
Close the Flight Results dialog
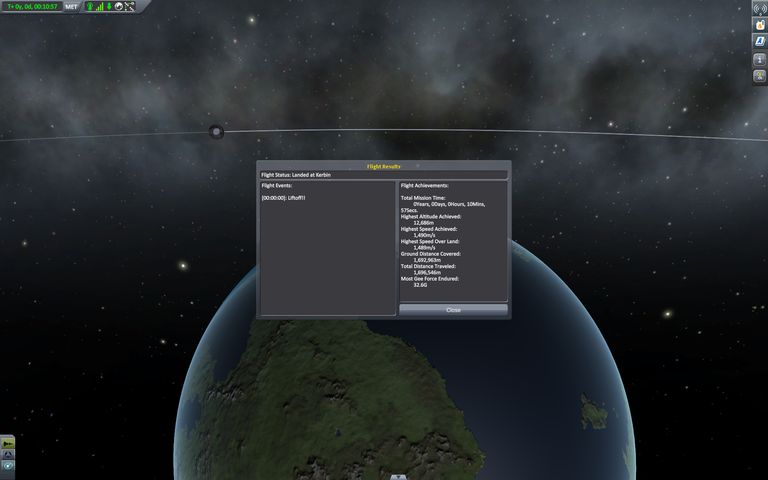pyautogui.click(x=453, y=310)
